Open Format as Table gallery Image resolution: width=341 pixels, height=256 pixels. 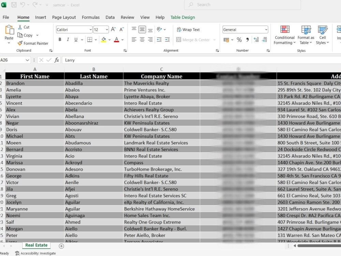pos(306,35)
